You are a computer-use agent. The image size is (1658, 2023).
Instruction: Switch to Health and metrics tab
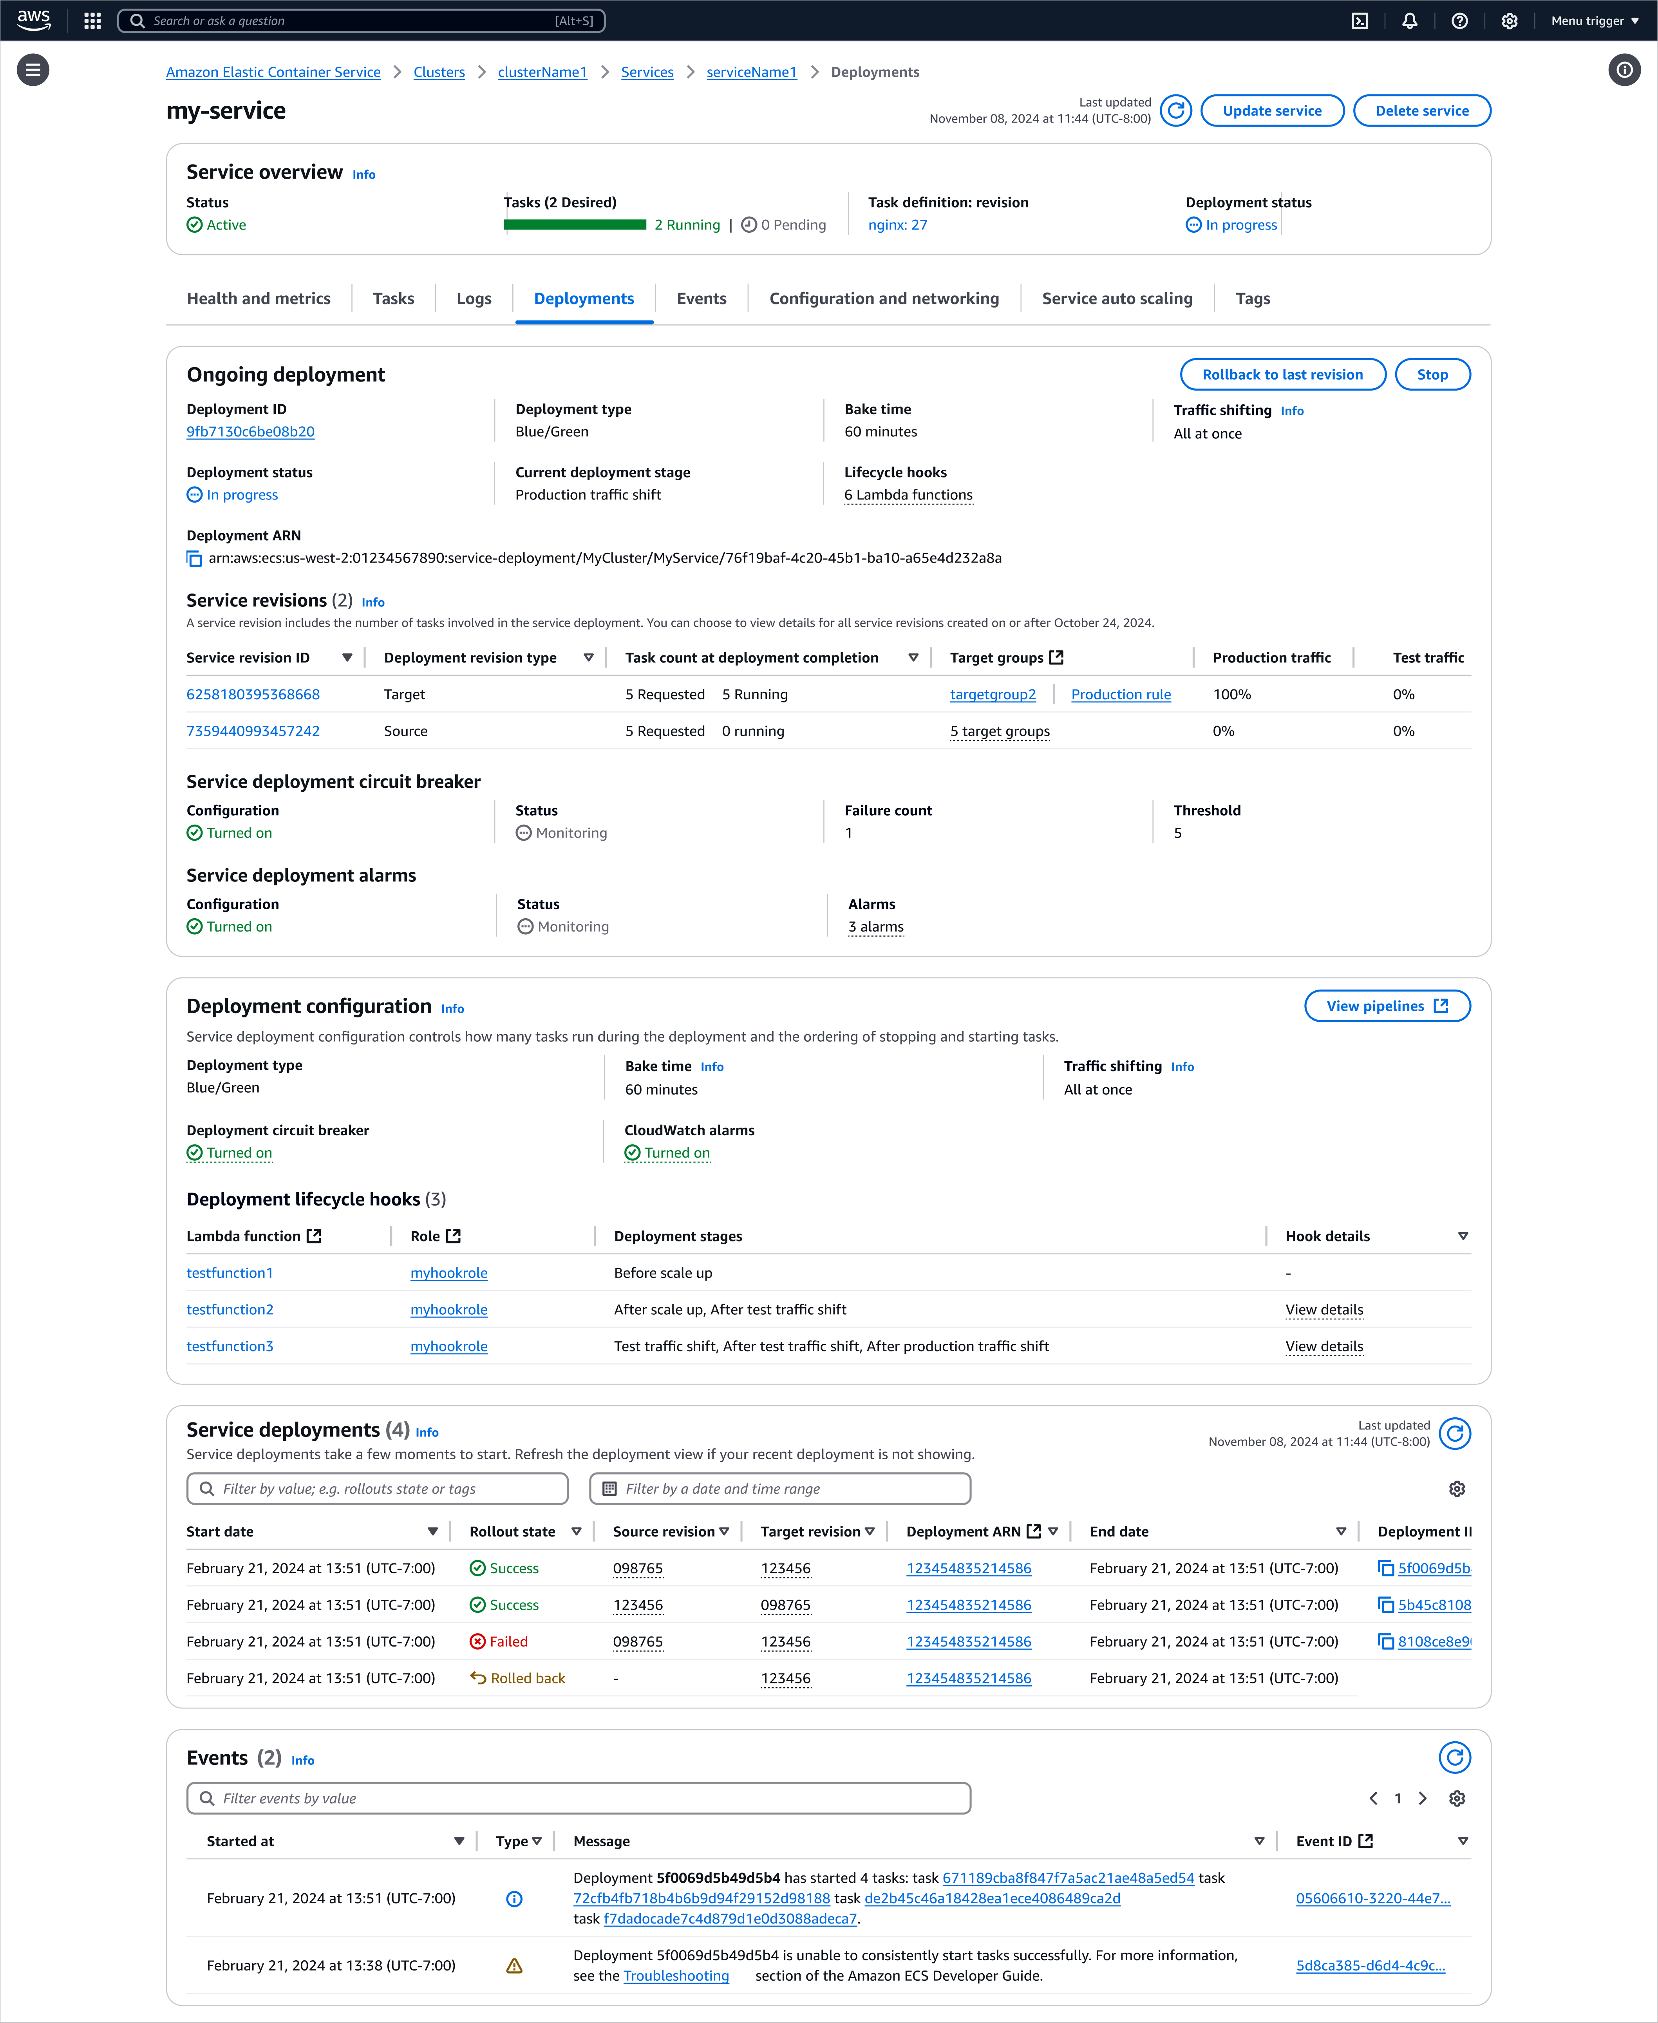coord(259,299)
